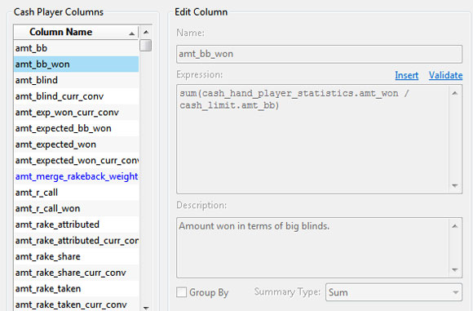Select the amt_r_call_won row

coord(77,208)
